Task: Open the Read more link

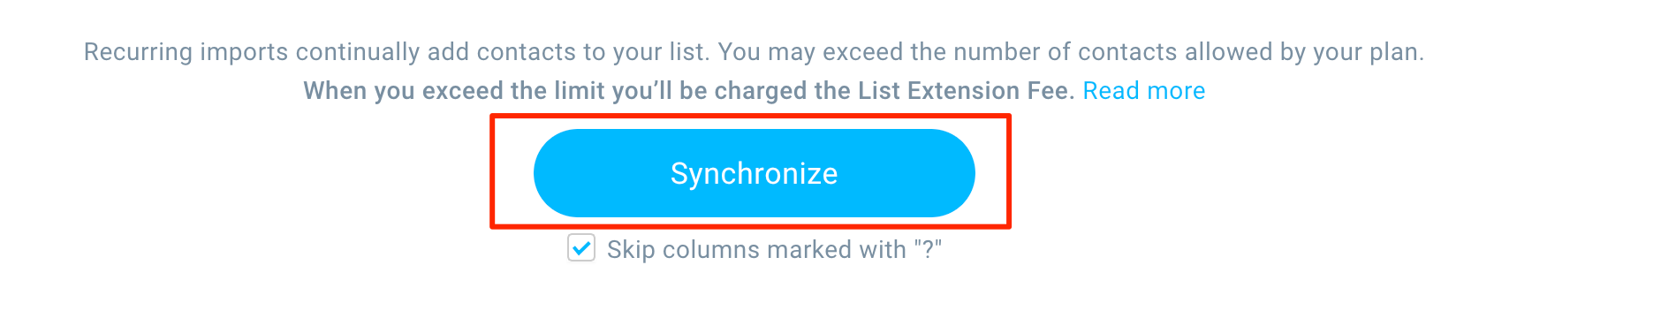Action: [1144, 91]
